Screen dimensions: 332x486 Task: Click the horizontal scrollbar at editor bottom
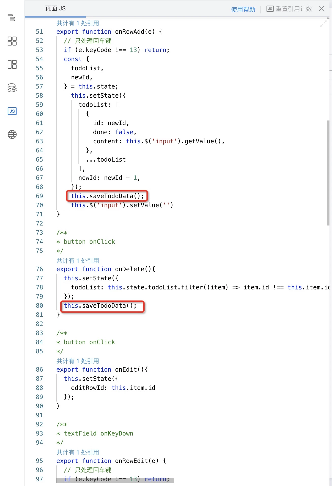click(x=115, y=480)
